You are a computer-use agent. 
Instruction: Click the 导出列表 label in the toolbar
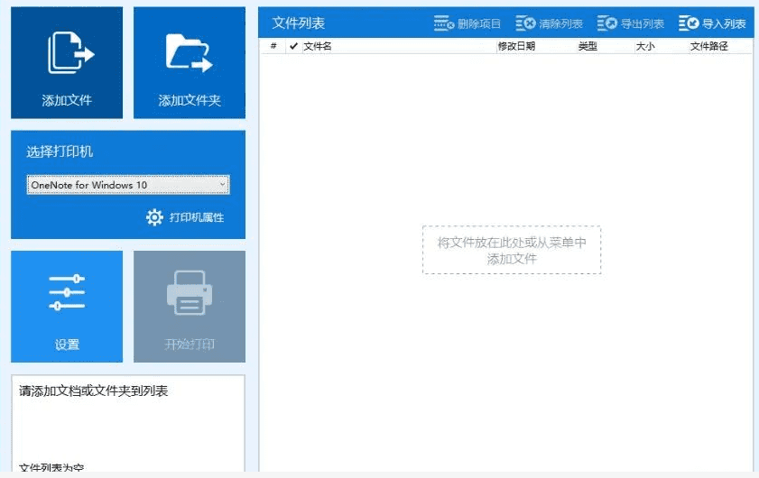pos(643,23)
